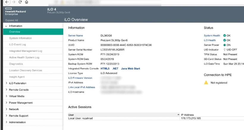Click the browser forward arrow icon
The width and height of the screenshot is (244, 130).
(x=14, y=2)
